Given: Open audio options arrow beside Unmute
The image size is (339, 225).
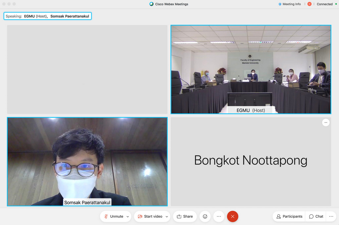Looking at the screenshot, I should coord(128,216).
